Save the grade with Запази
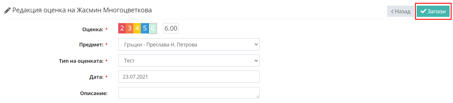This screenshot has height=103, width=453. pyautogui.click(x=433, y=11)
